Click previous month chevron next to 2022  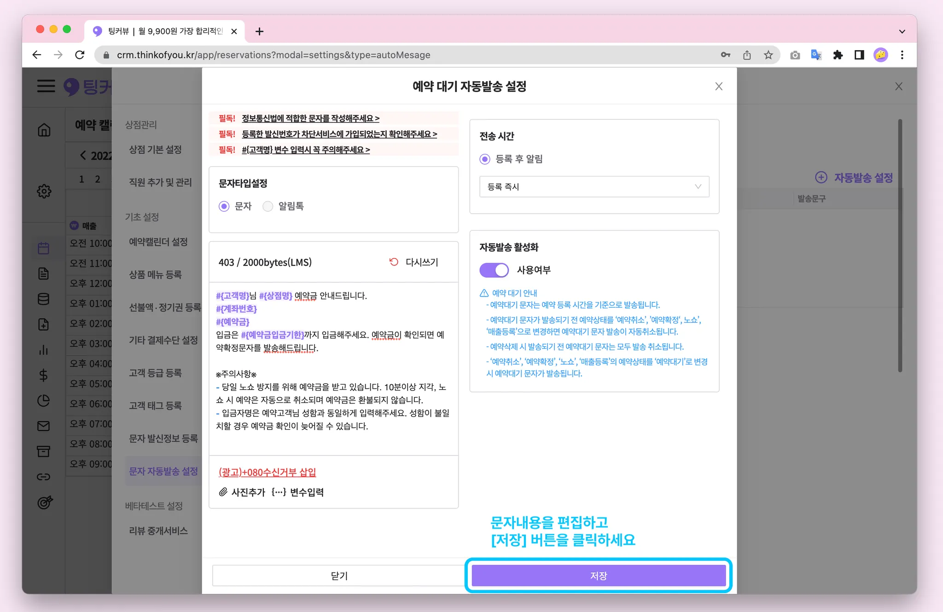click(83, 155)
